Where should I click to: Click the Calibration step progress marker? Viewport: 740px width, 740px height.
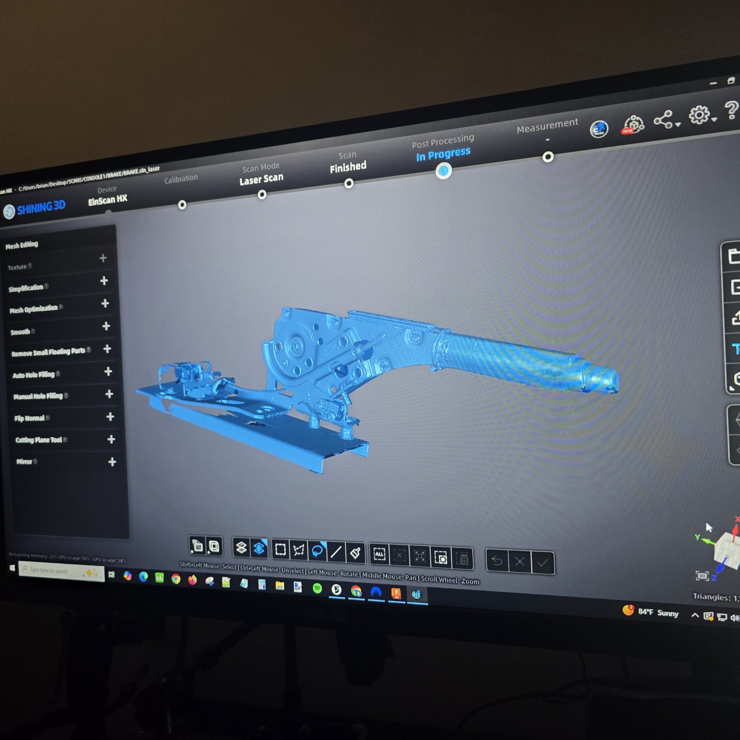[x=182, y=205]
